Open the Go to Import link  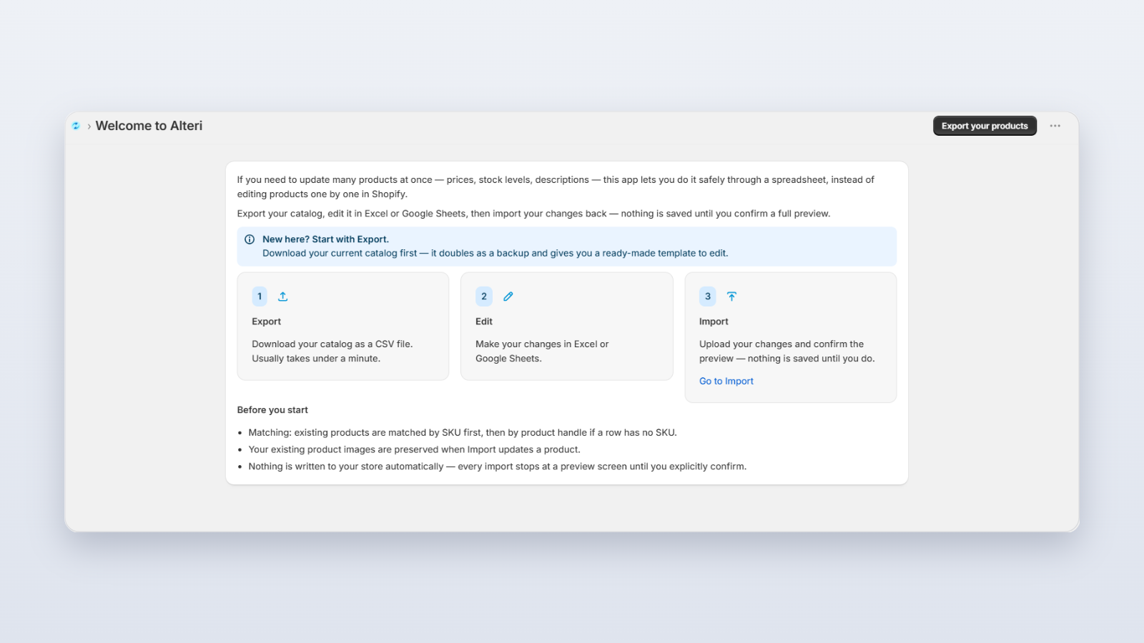[x=726, y=382]
